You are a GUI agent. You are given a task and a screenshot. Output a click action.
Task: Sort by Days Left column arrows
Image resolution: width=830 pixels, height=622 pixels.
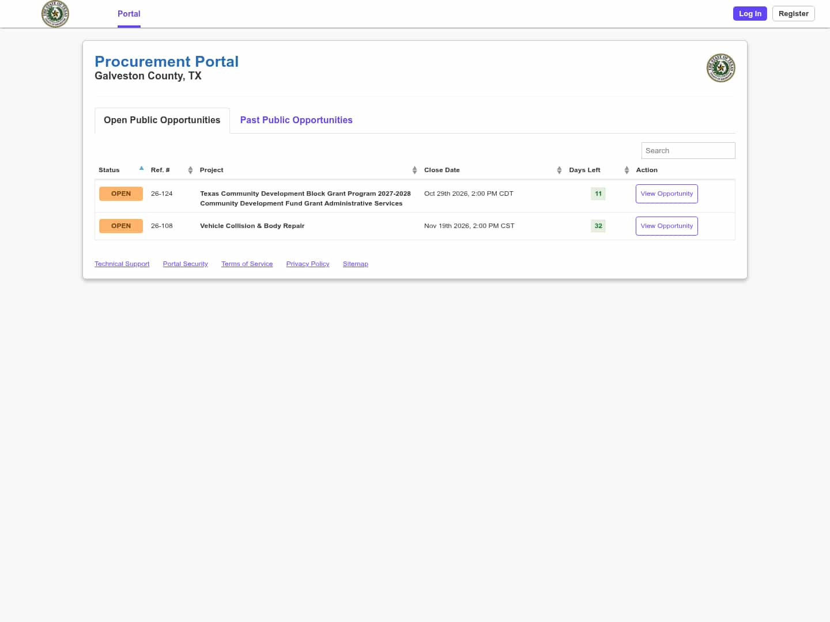coord(627,170)
